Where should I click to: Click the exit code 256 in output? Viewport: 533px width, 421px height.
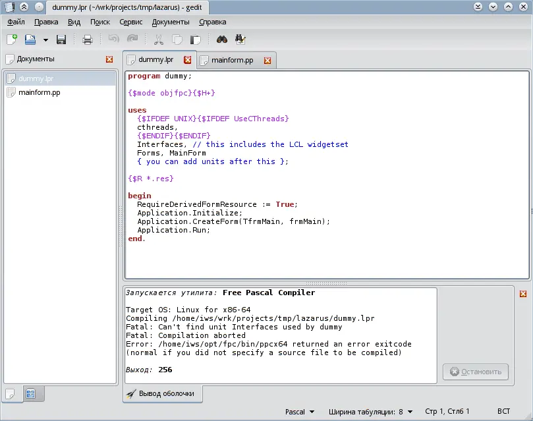point(165,370)
